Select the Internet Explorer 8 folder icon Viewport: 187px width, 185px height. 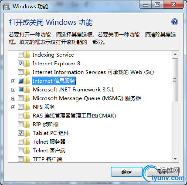pos(27,64)
